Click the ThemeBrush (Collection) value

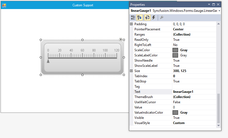[182, 97]
